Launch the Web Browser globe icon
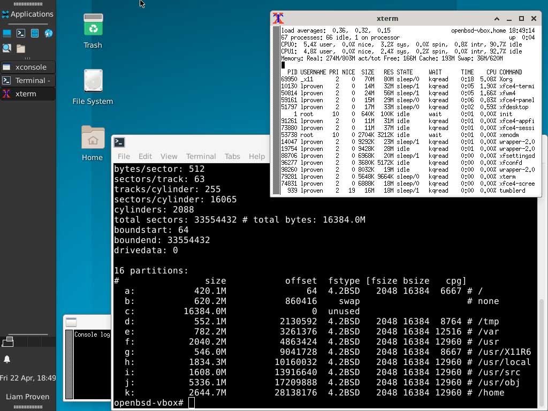This screenshot has width=548, height=411. 48,33
